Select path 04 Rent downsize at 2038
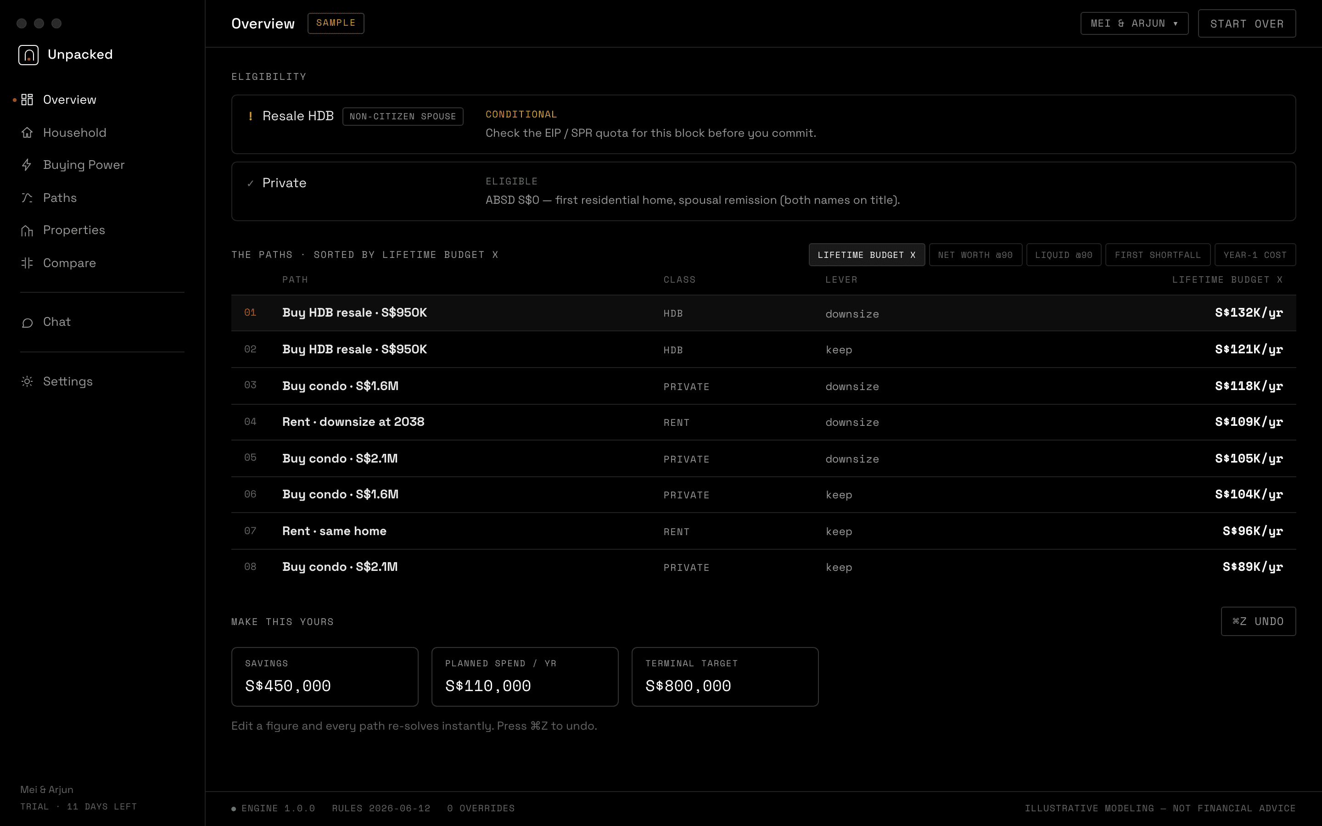The height and width of the screenshot is (826, 1322). click(763, 422)
